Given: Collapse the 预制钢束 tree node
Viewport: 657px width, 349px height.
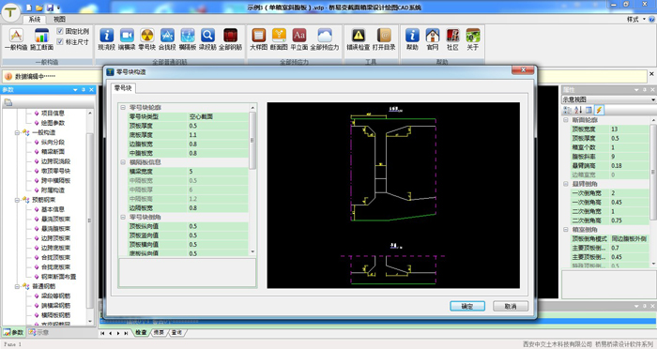Looking at the screenshot, I should [x=18, y=200].
